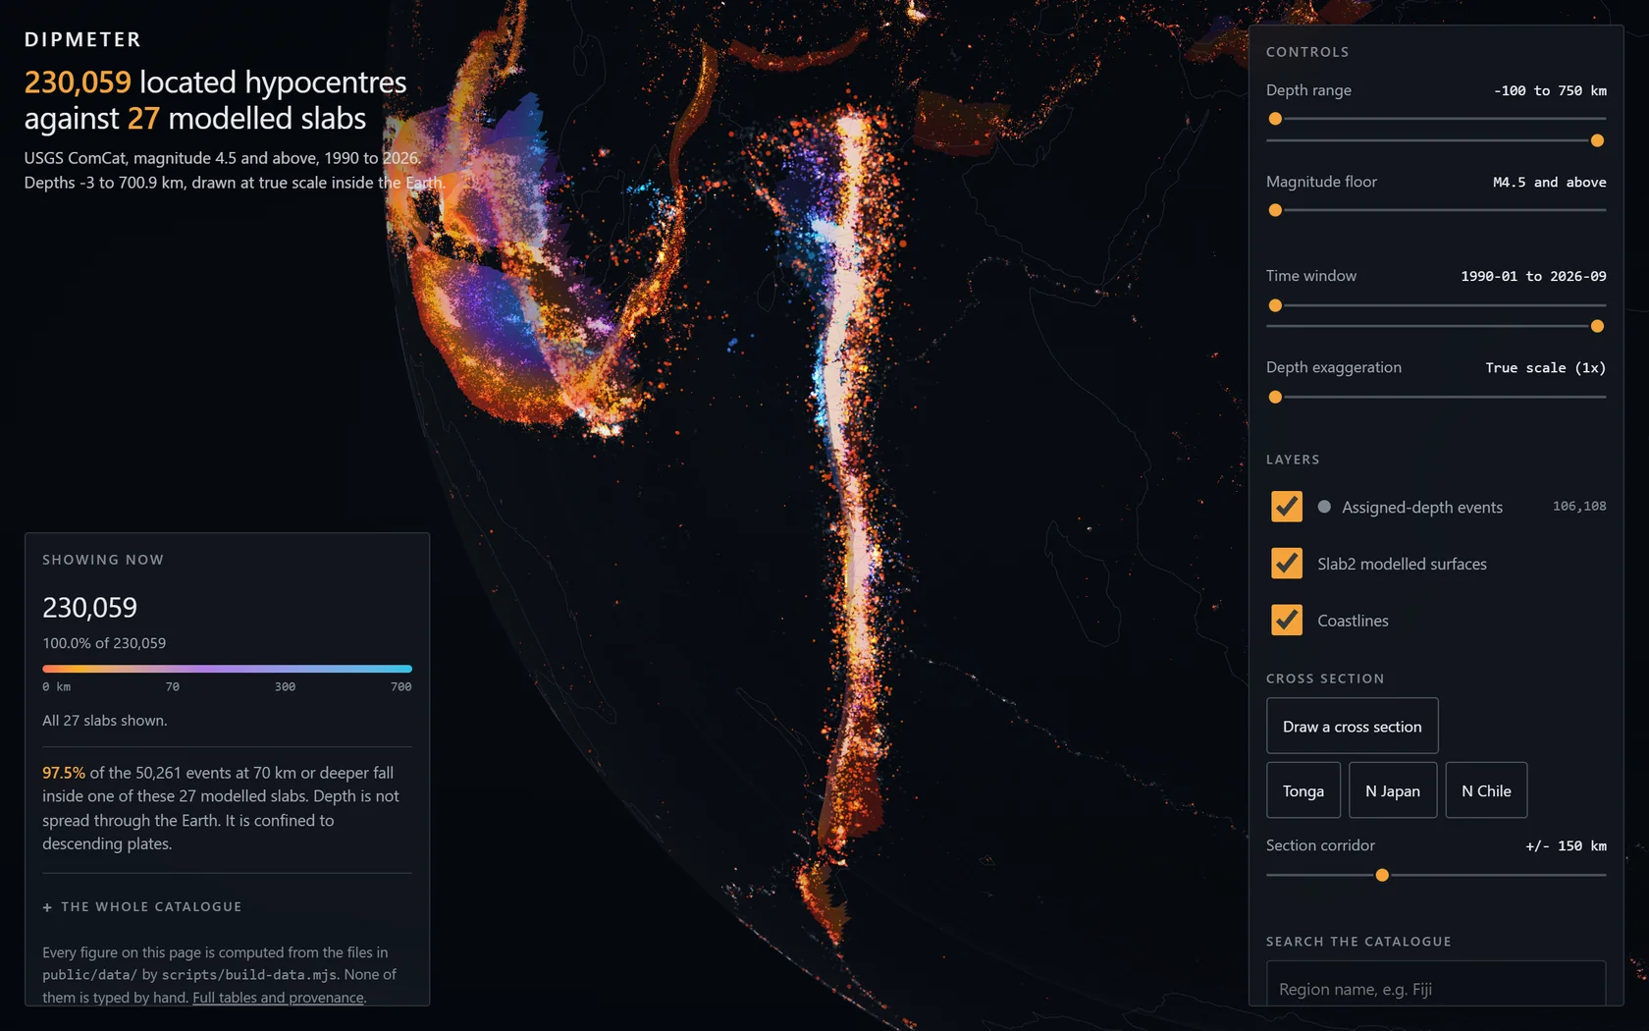Toggle the Assigned-depth events checkbox
This screenshot has height=1031, width=1649.
pyautogui.click(x=1286, y=507)
